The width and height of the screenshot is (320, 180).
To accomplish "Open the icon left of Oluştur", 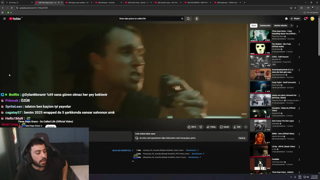I will point(286,18).
